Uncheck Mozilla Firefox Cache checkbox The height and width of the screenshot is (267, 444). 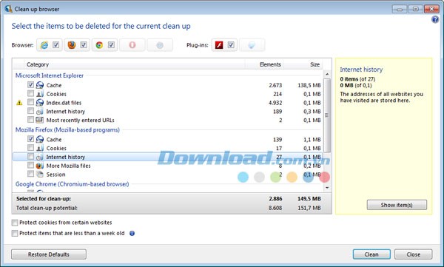tap(30, 139)
